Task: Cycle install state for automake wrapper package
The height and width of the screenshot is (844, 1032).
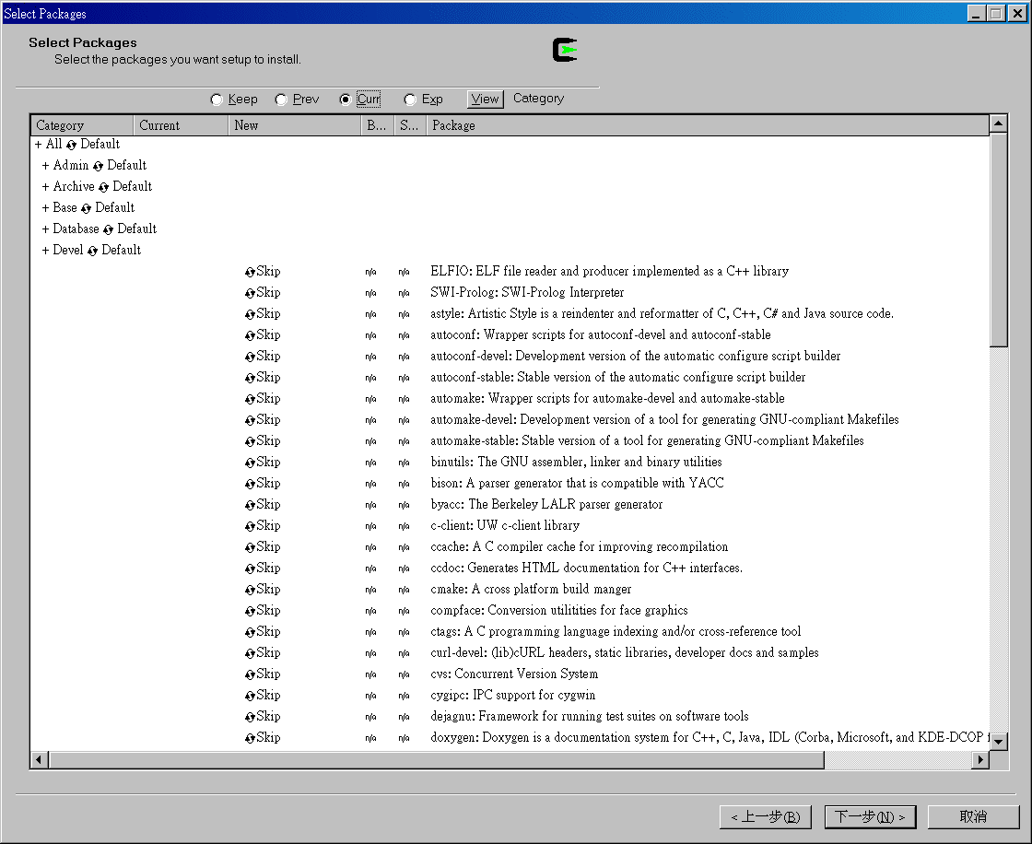Action: pos(250,399)
